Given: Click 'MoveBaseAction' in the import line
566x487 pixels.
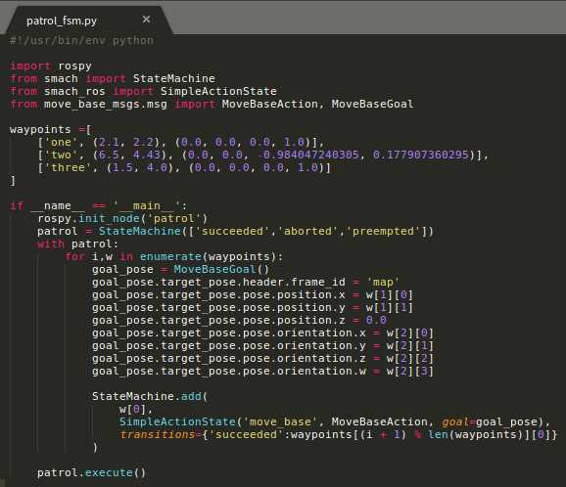Looking at the screenshot, I should tap(270, 105).
